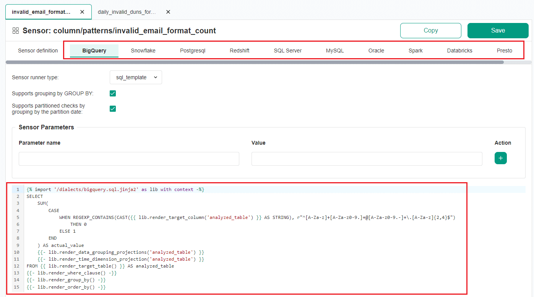
Task: Open the Postgresql provider tab
Action: click(193, 51)
